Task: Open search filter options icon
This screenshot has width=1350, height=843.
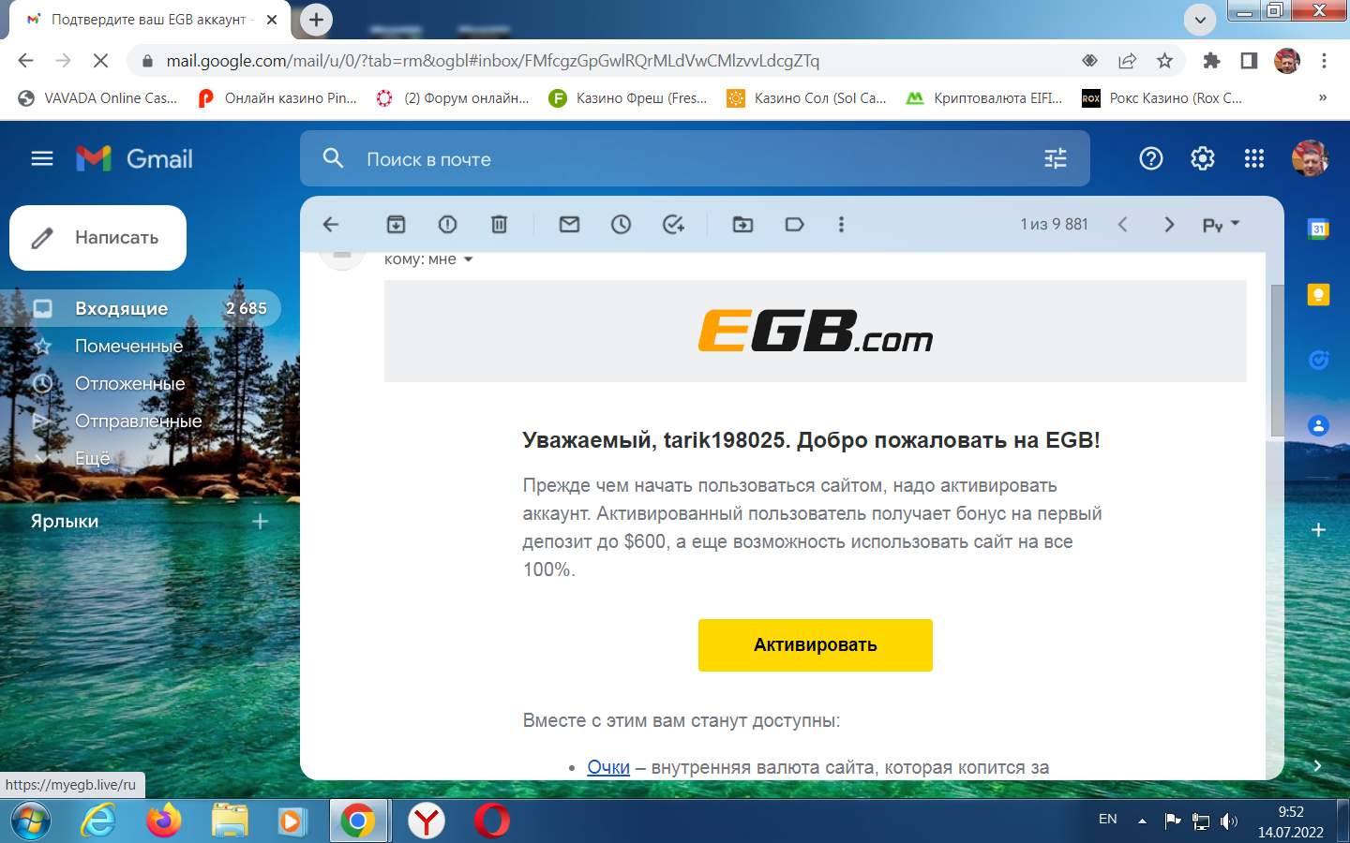Action: click(1056, 158)
